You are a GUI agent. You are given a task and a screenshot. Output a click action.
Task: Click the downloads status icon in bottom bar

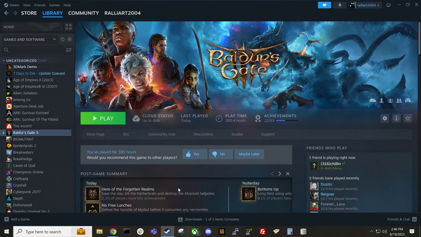tap(180, 220)
